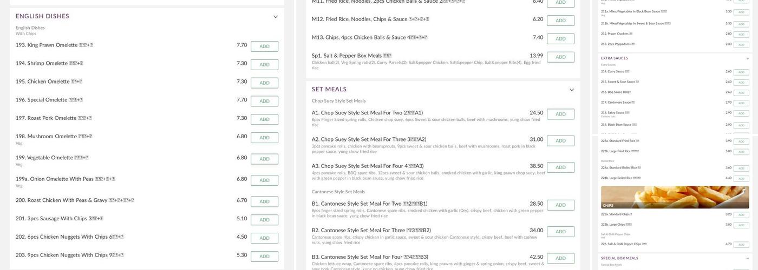
Task: Add Chicken Omelette to the basket
Action: 264,83
